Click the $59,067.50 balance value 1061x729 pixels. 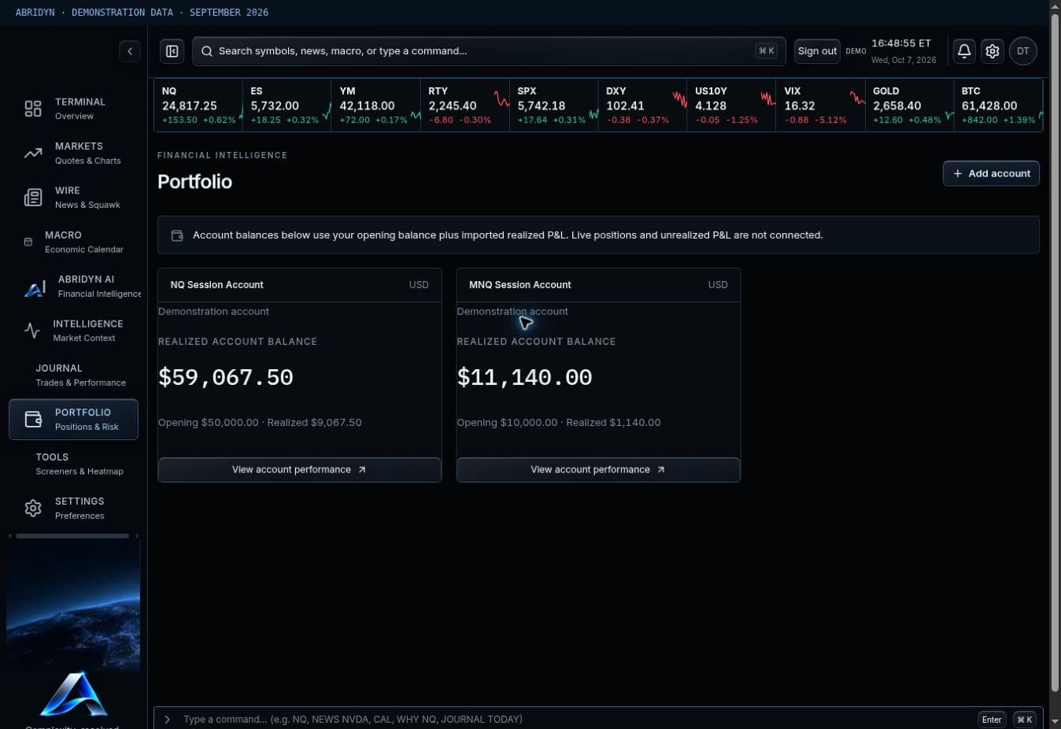click(226, 378)
